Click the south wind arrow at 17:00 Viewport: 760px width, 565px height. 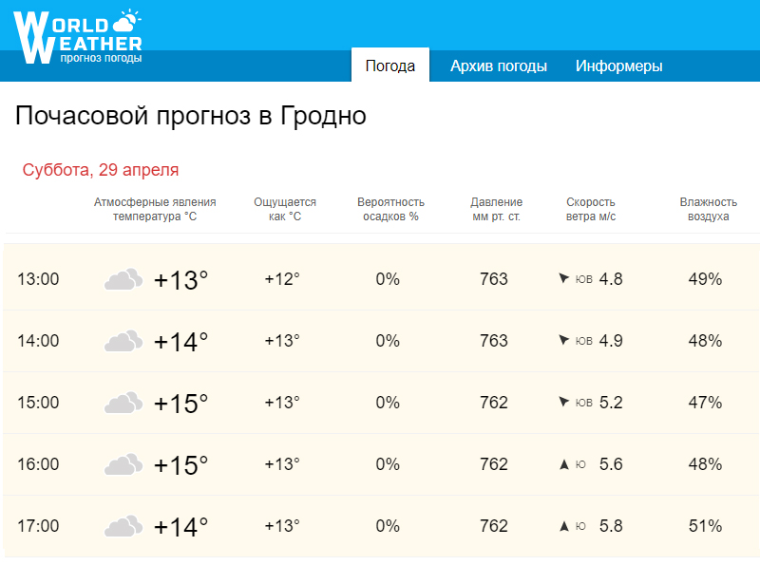tap(564, 526)
